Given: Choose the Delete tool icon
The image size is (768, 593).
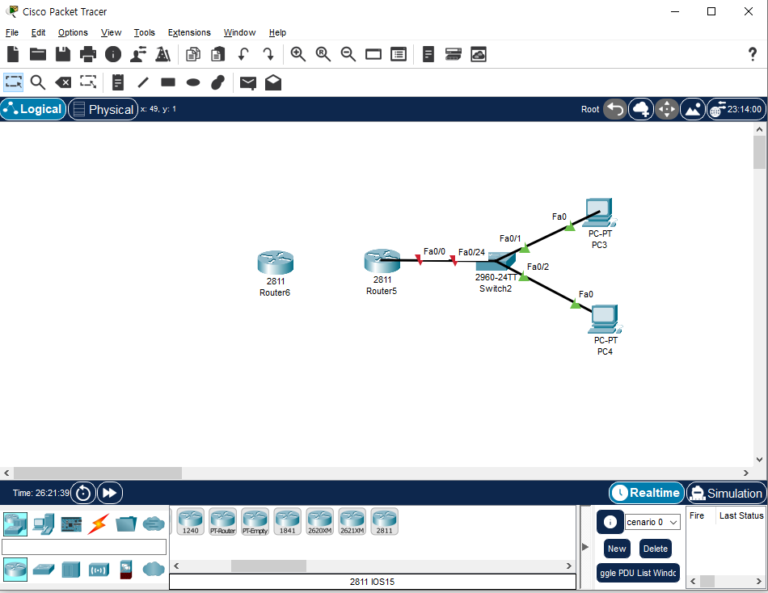Looking at the screenshot, I should point(63,82).
